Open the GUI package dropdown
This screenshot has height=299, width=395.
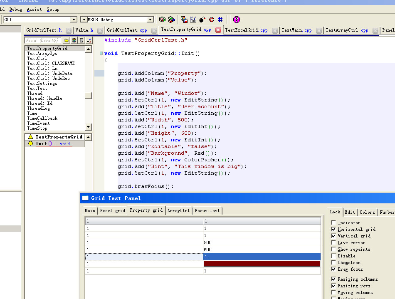coord(74,20)
